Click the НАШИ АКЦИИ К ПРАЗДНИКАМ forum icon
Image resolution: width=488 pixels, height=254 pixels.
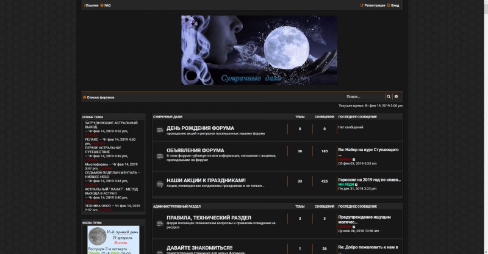(160, 185)
